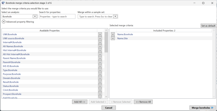
Task: Add Status.Borehole with its arrow button
Action: point(100,86)
